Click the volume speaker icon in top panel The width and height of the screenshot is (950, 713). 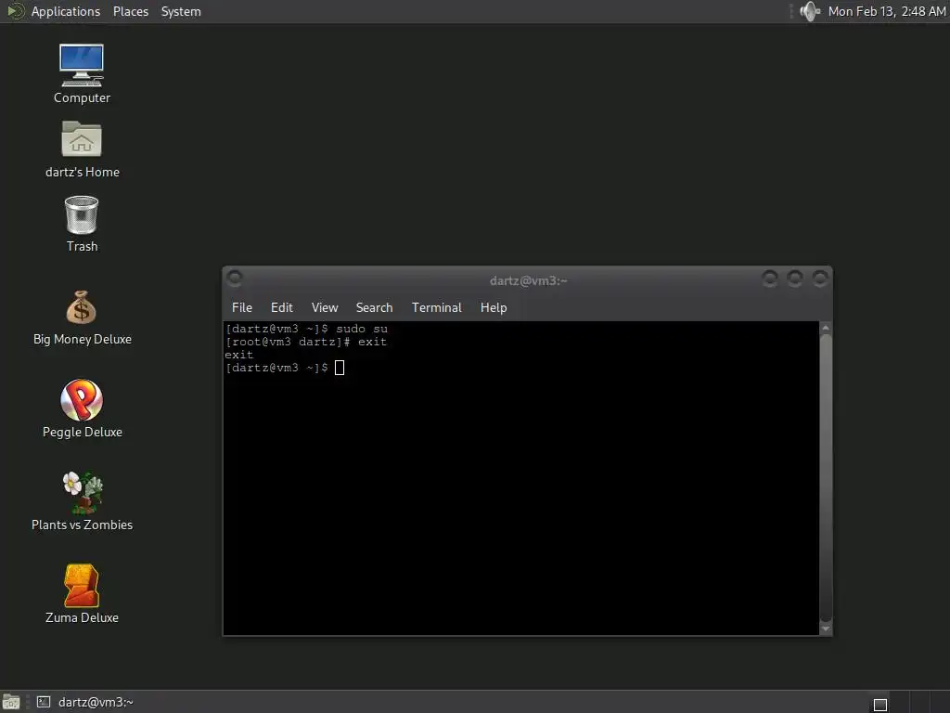[809, 11]
